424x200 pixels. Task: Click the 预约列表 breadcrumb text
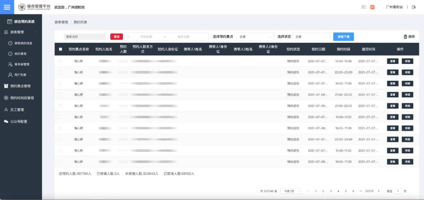(80, 22)
